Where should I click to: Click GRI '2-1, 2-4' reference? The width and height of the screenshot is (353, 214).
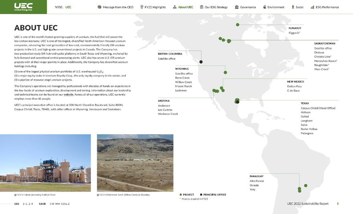pos(28,204)
